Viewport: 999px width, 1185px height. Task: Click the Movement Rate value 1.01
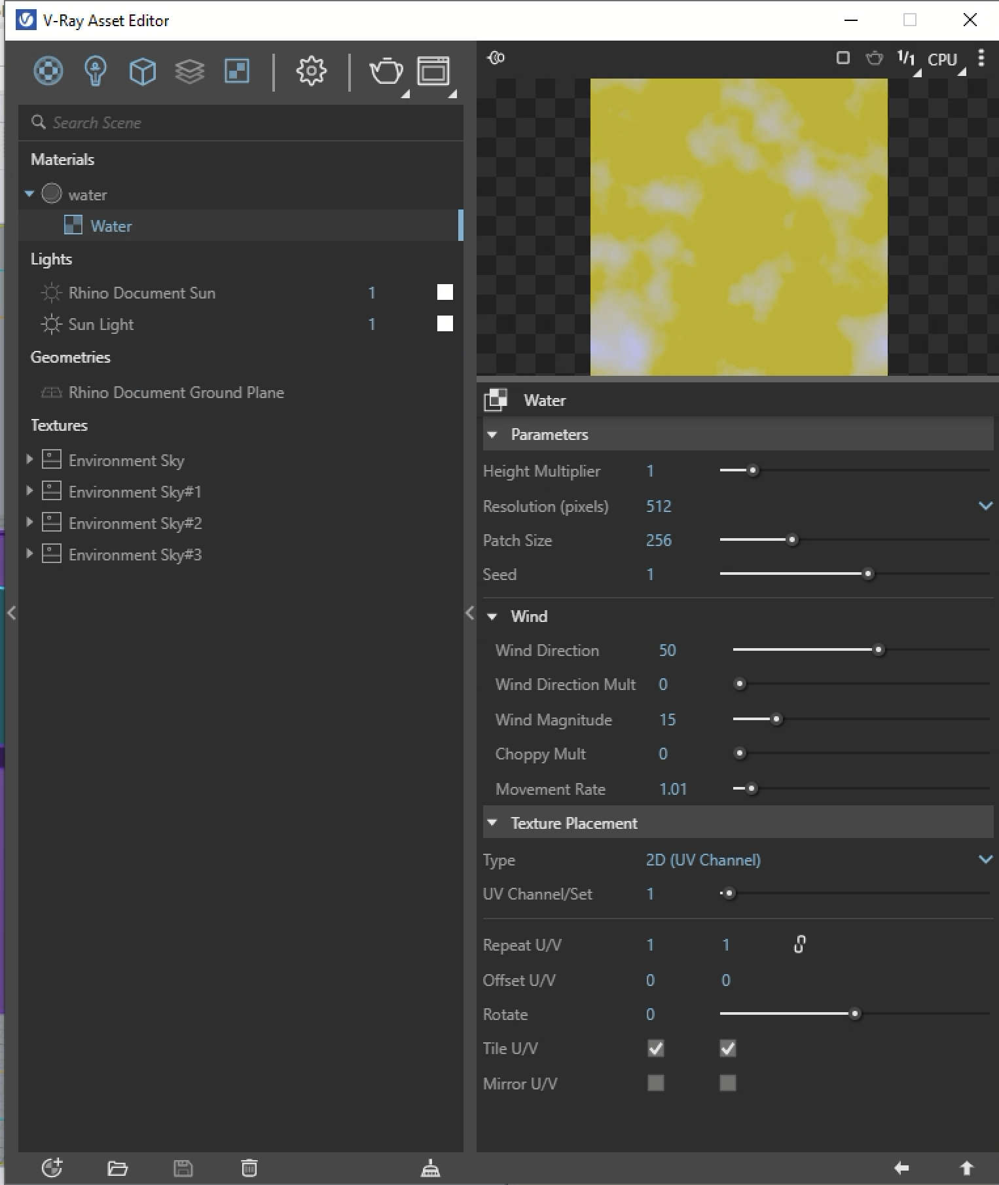tap(673, 789)
